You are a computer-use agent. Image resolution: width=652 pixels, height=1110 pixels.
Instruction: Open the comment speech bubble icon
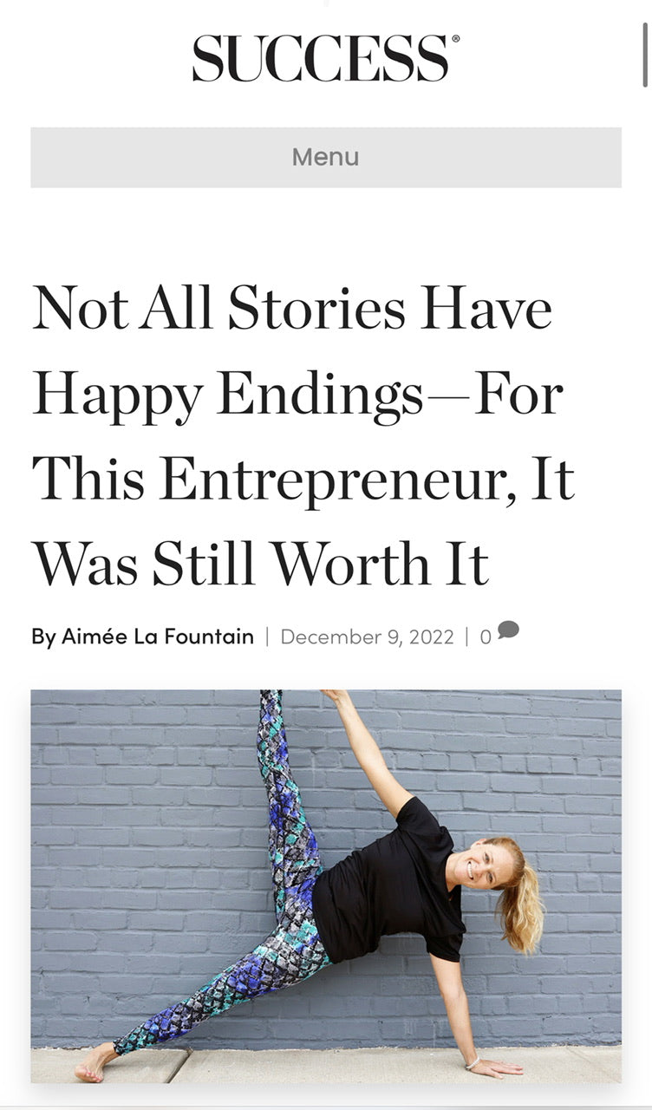(x=508, y=631)
